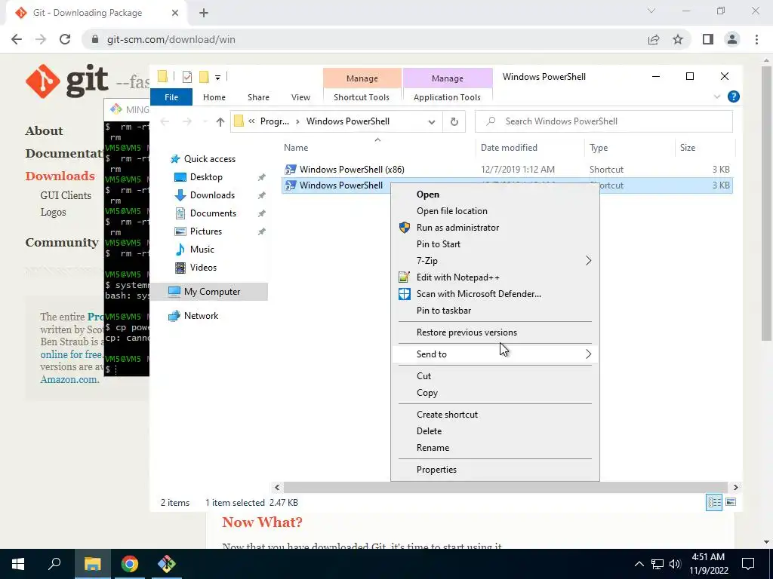Click Microsoft Defender shield icon in menu
This screenshot has height=579, width=773.
pos(405,294)
